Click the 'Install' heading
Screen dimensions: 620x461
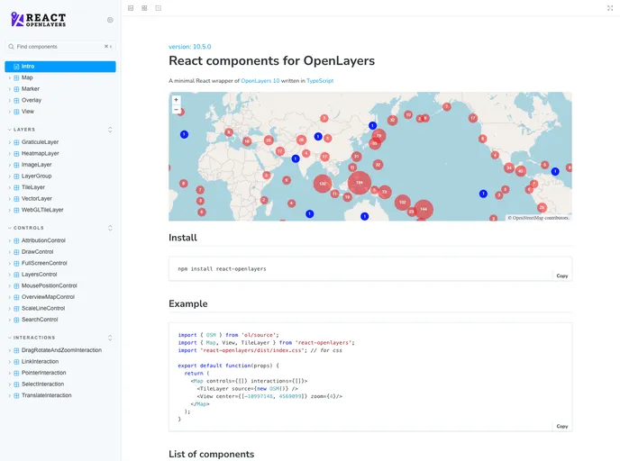pyautogui.click(x=183, y=238)
